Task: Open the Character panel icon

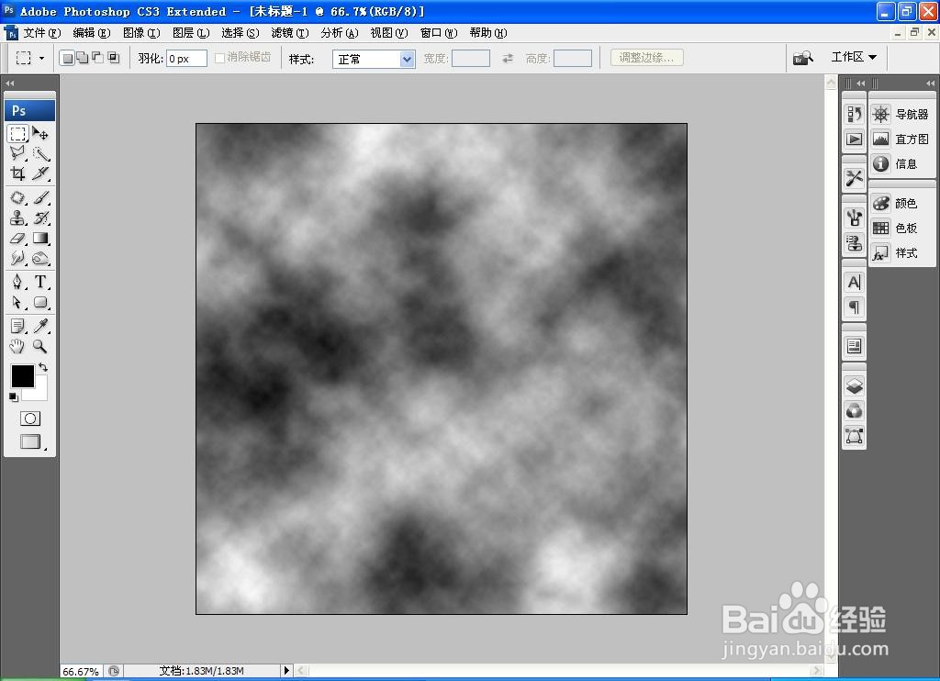Action: pyautogui.click(x=855, y=283)
